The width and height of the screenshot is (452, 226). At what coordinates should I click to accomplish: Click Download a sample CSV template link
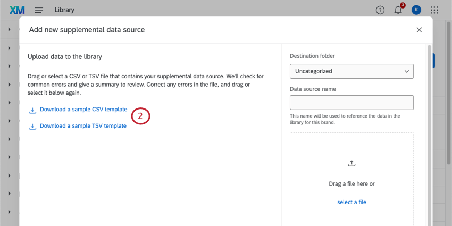[x=83, y=110]
